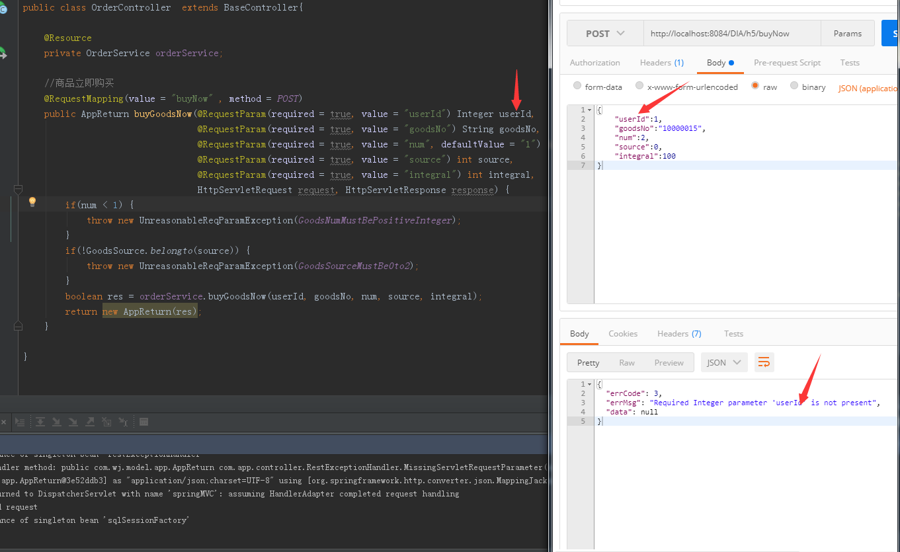
Task: Switch response view to Raw
Action: point(627,362)
